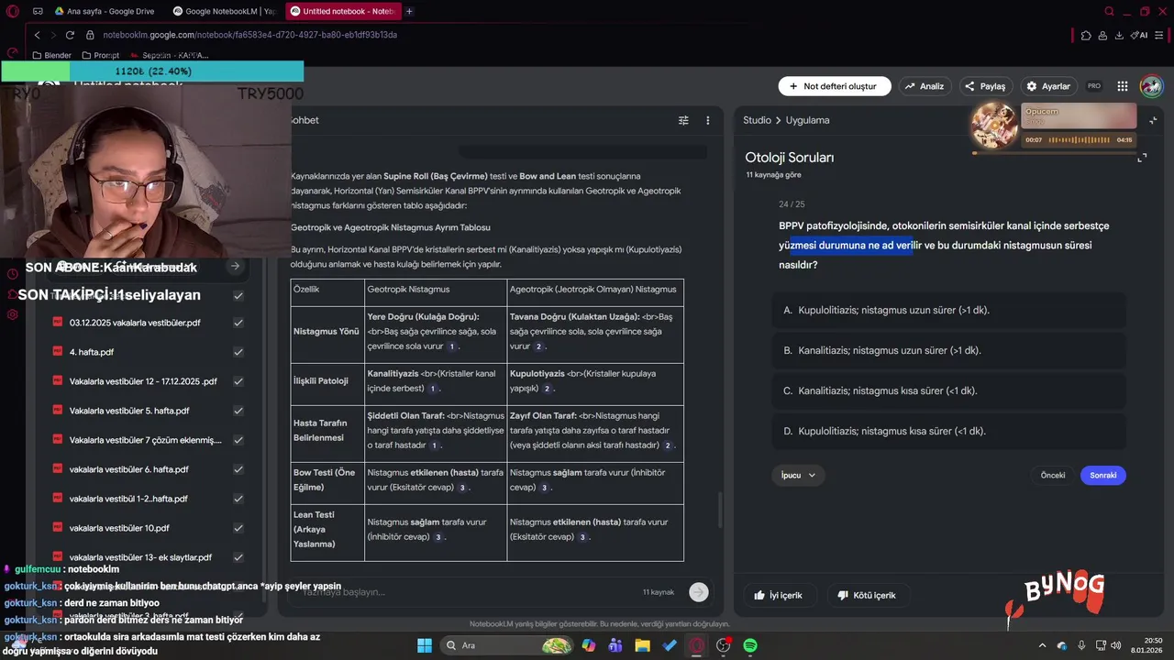Choose answer A Kupulolitiazis uzun sürer
1174x660 pixels.
click(949, 310)
